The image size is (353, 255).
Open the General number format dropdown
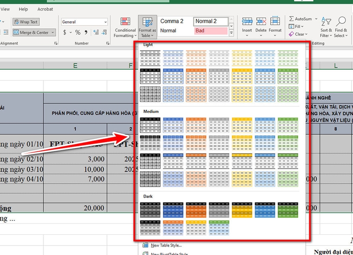pos(105,22)
